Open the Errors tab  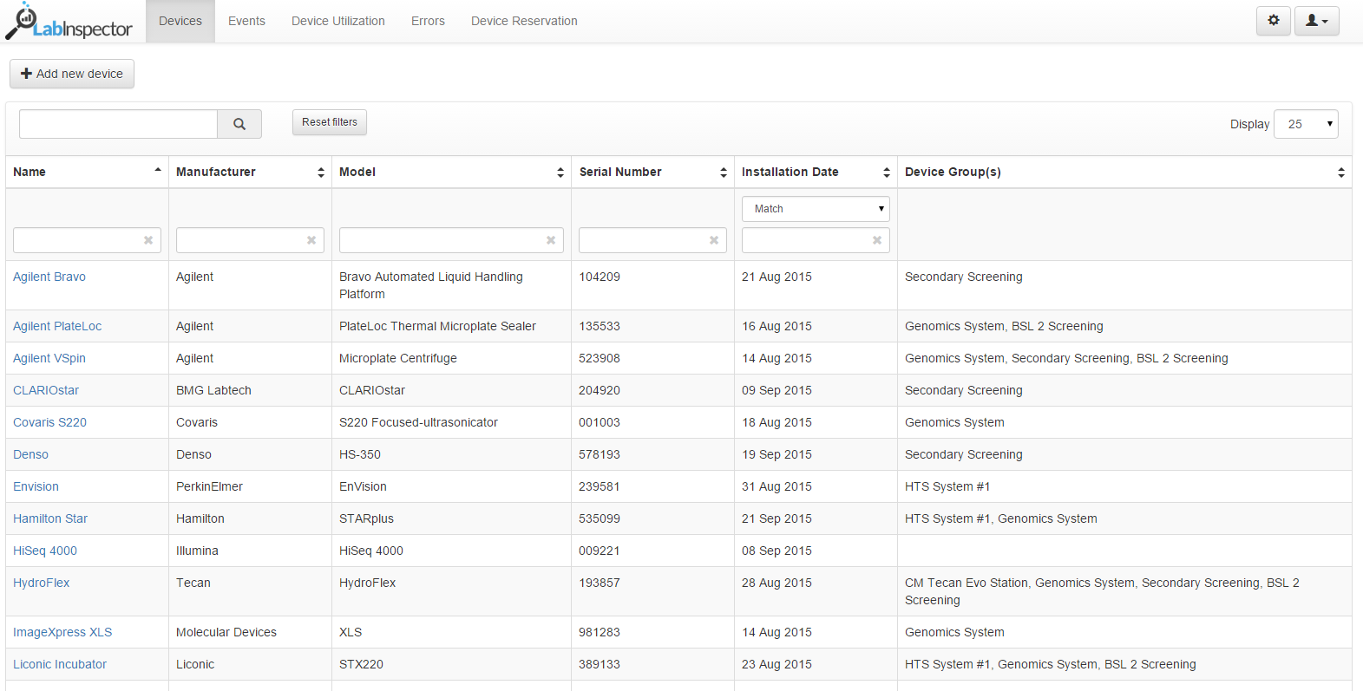tap(428, 21)
